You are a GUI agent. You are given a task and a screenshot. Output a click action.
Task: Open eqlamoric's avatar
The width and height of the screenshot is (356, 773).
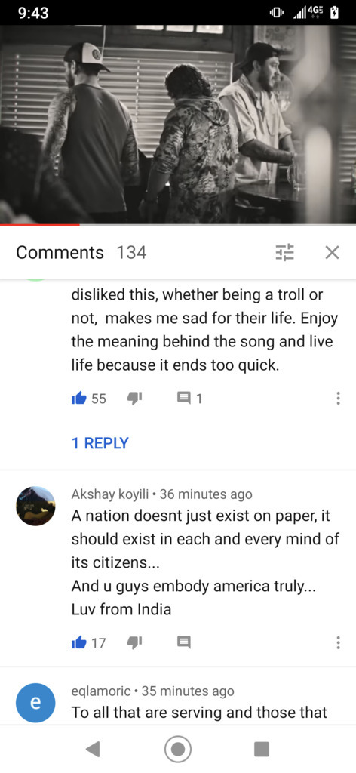point(35,702)
